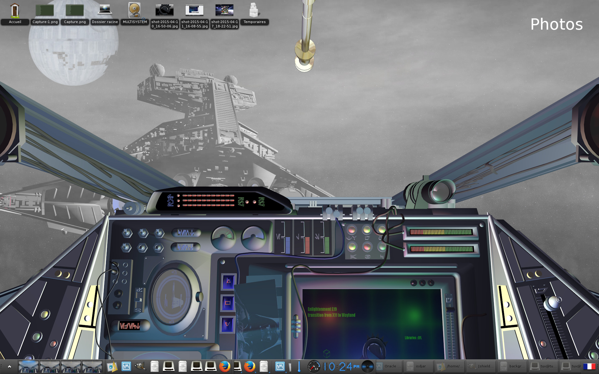Launch the image viewer with triangle icon
Viewport: 599px width, 374px height.
click(112, 367)
